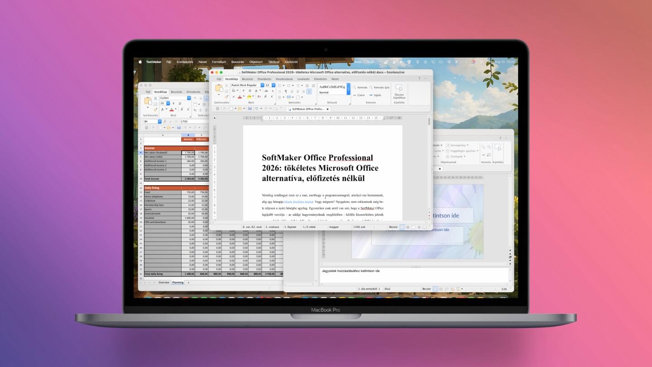Click the Paste icon in the spreadsheet window
The image size is (652, 367).
pos(148,101)
